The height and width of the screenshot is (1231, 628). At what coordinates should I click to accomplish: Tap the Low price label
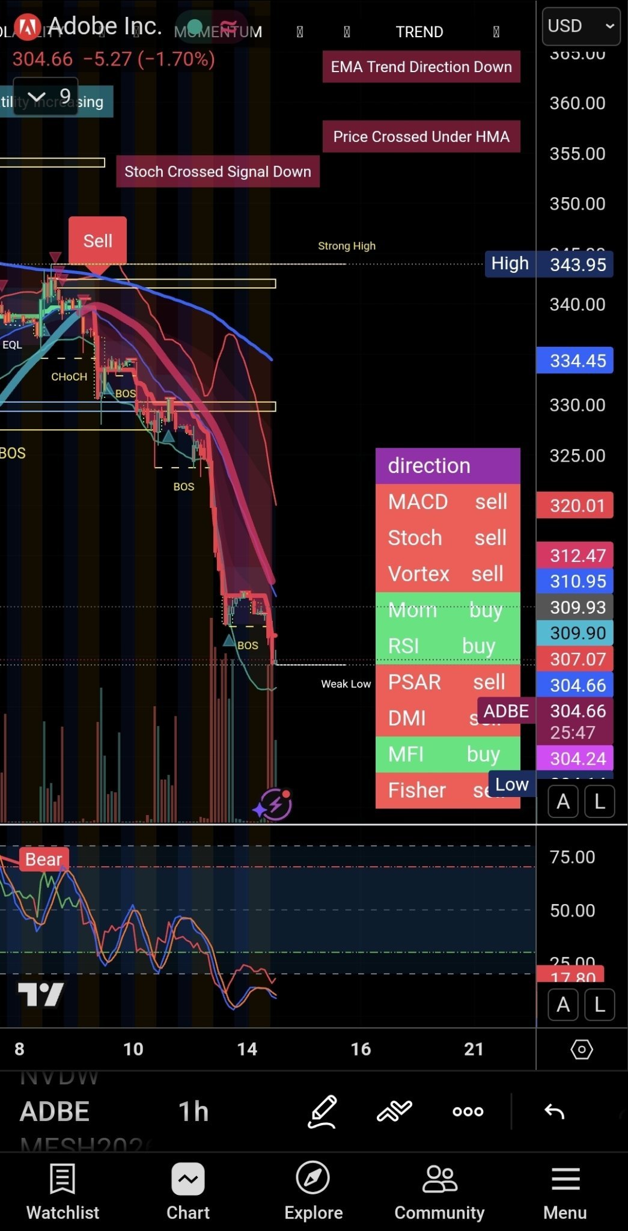[x=511, y=784]
